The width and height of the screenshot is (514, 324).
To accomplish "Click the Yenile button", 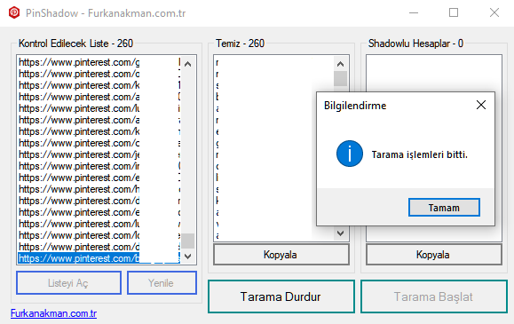I will point(162,282).
